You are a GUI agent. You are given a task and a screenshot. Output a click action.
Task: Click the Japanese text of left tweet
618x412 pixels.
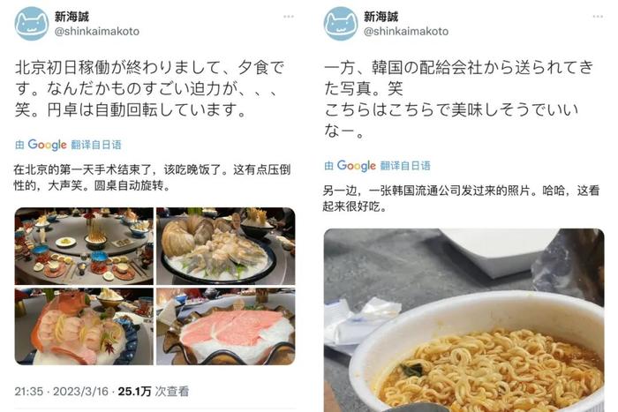click(150, 88)
